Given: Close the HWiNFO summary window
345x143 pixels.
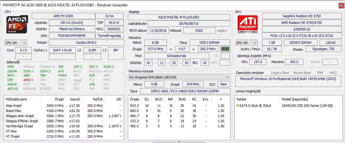Looking at the screenshot, I should click(341, 5).
